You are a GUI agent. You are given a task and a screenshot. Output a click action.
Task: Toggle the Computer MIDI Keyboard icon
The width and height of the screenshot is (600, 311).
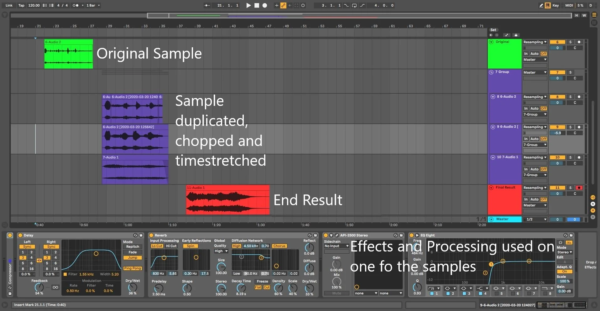point(547,5)
